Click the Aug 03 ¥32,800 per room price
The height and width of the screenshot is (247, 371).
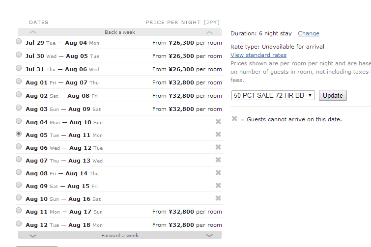(187, 109)
